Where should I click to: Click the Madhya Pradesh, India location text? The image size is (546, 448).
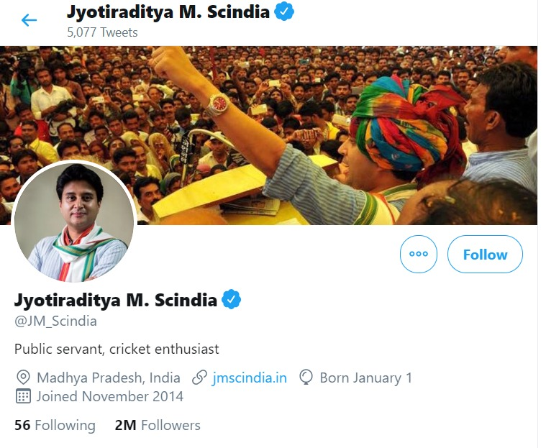108,378
